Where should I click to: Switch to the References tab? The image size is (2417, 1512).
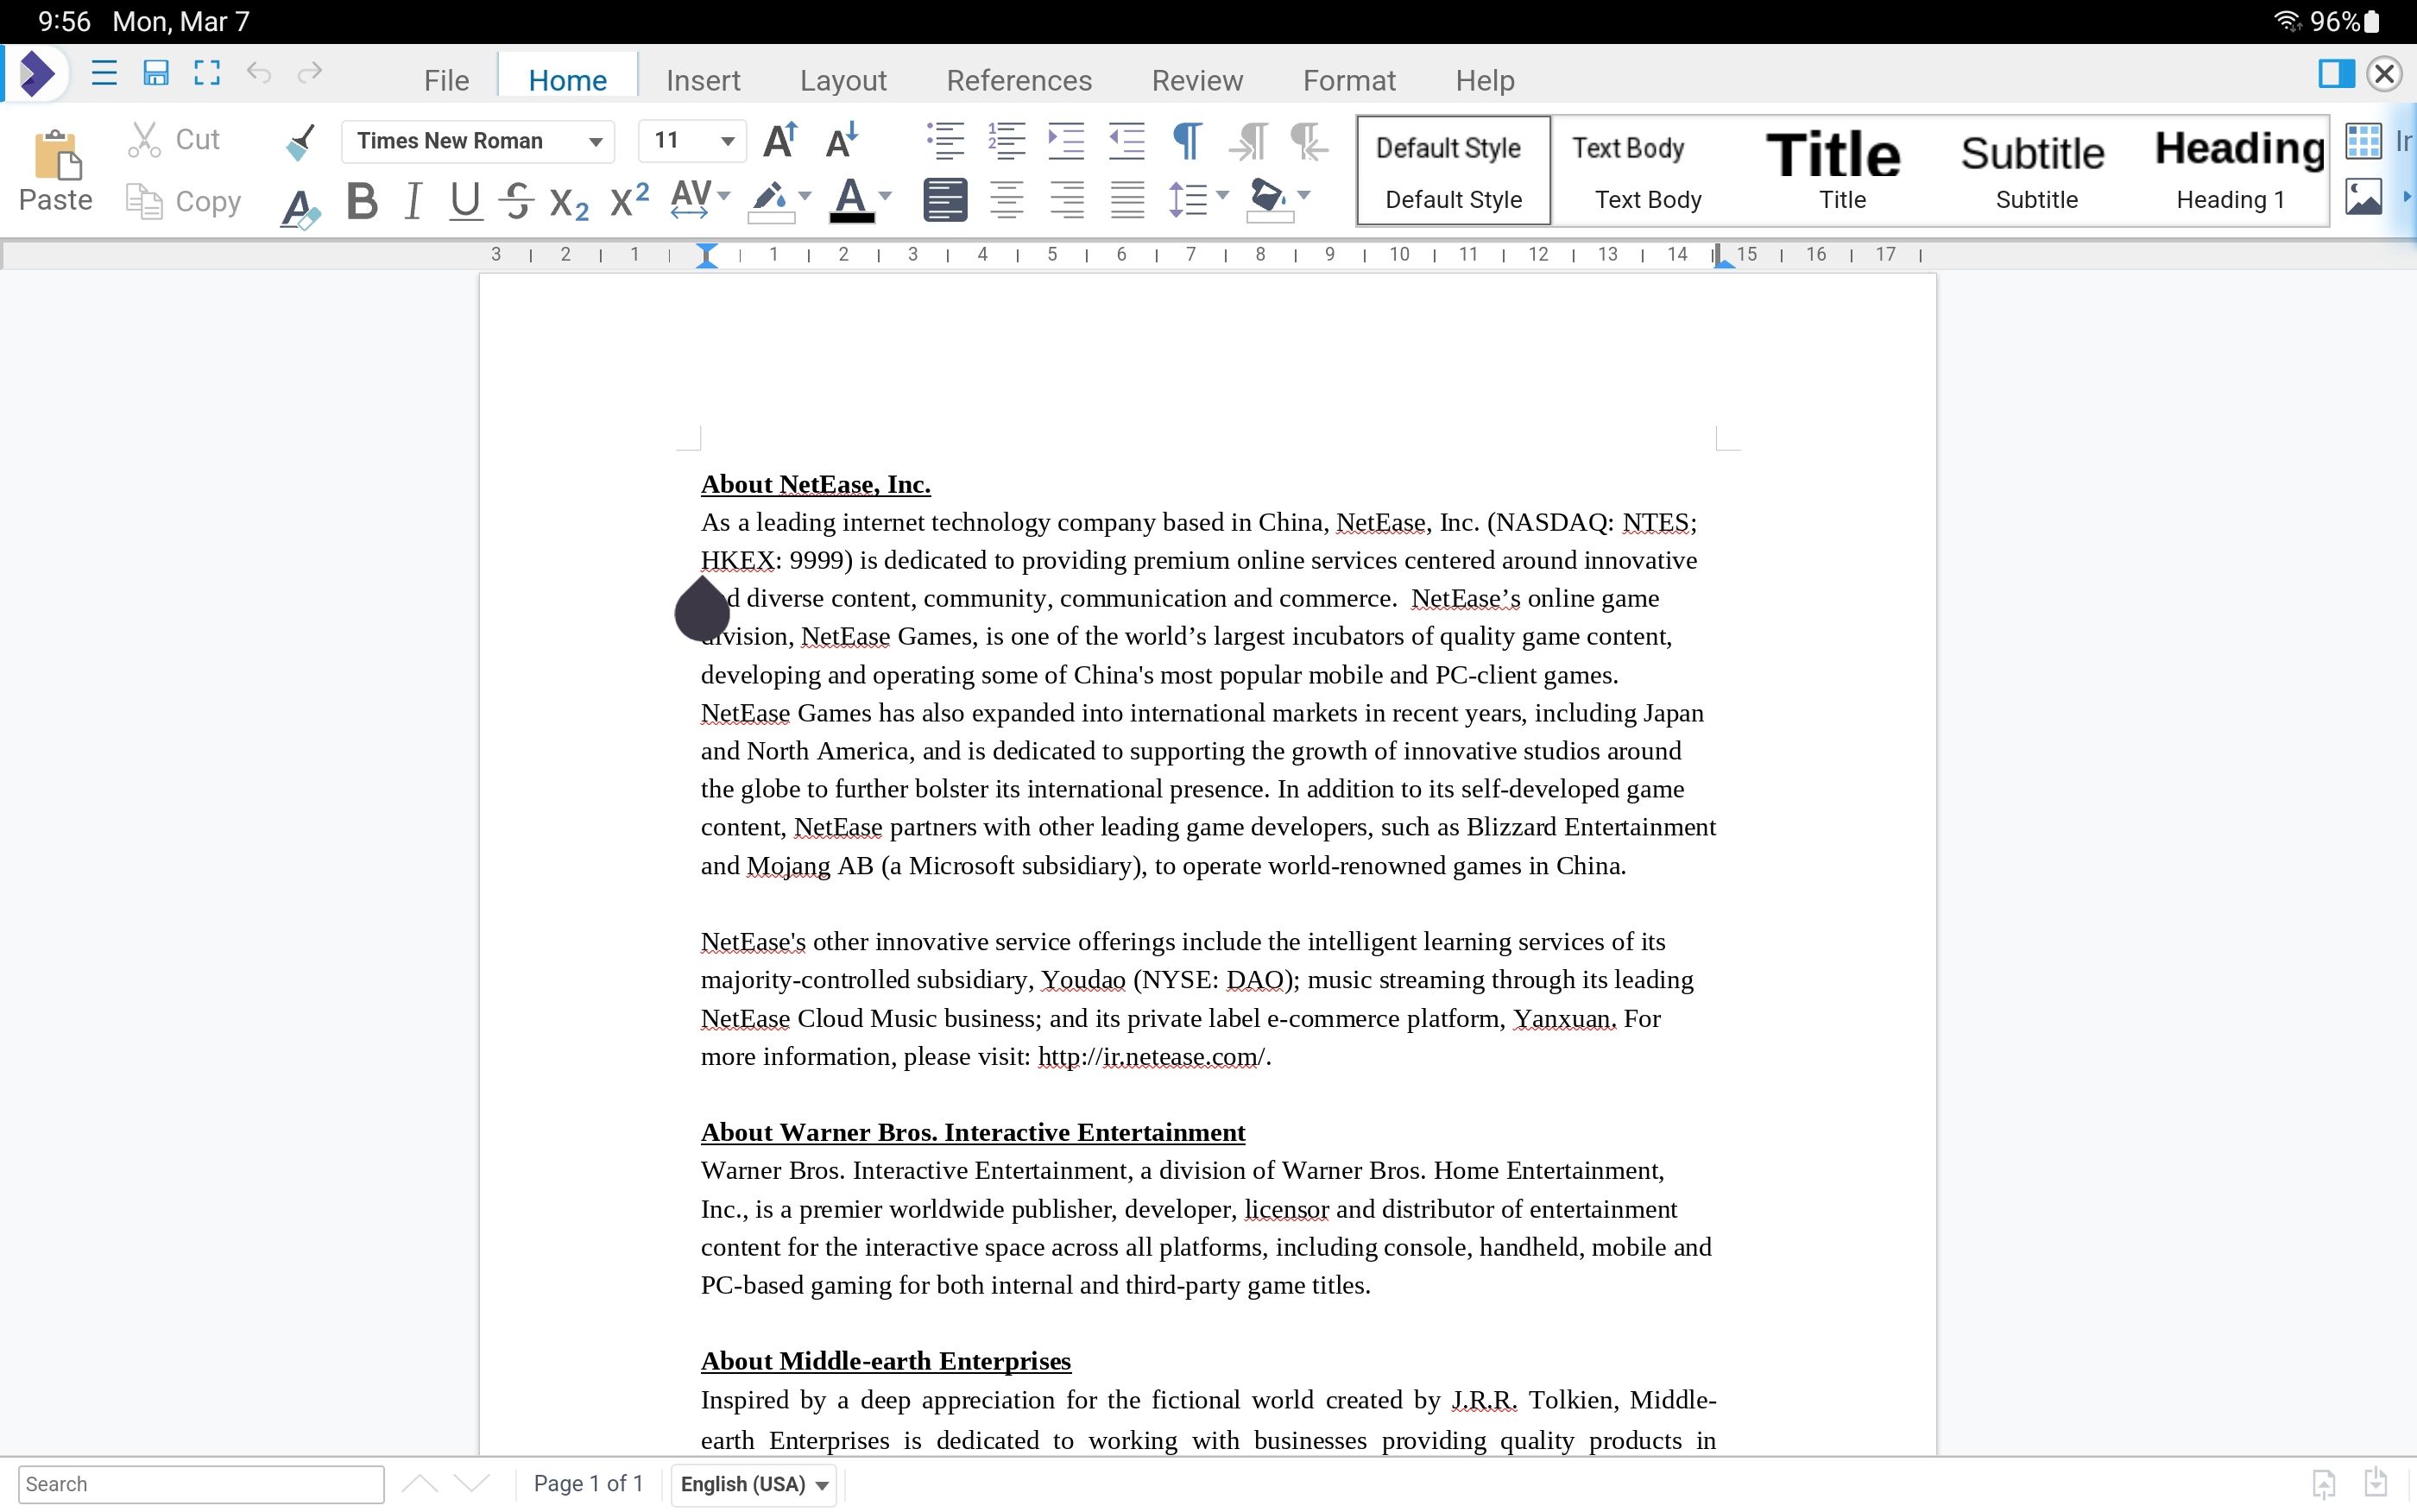point(1019,80)
